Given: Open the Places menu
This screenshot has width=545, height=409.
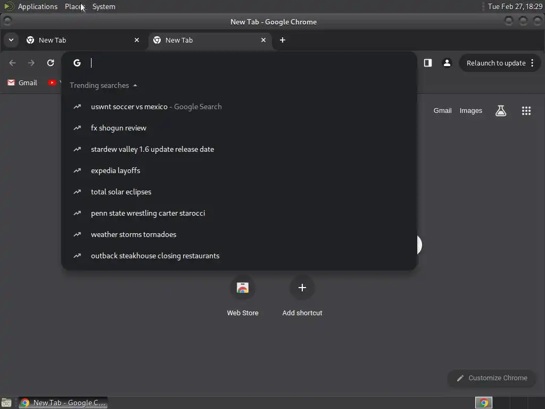Looking at the screenshot, I should [75, 6].
